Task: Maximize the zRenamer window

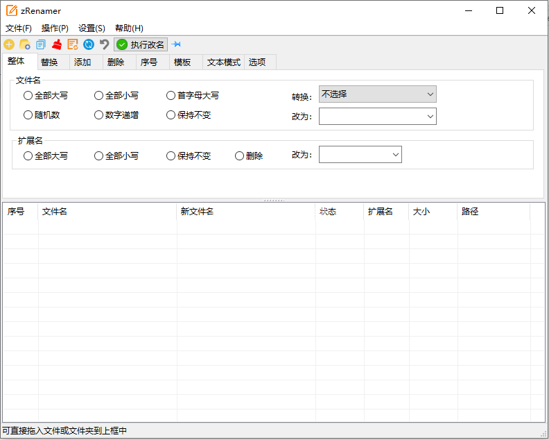Action: (x=500, y=10)
